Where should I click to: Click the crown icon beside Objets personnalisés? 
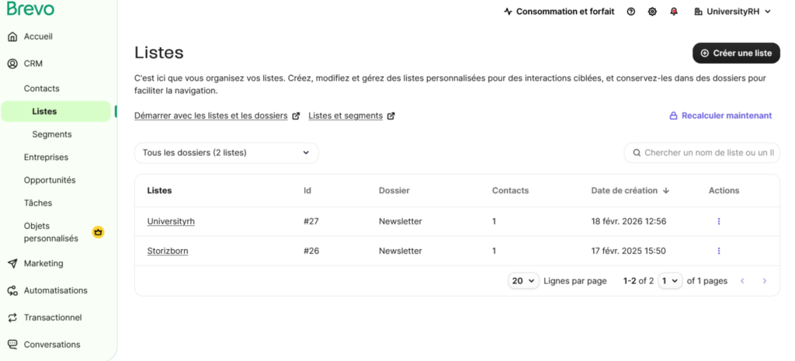coord(99,231)
